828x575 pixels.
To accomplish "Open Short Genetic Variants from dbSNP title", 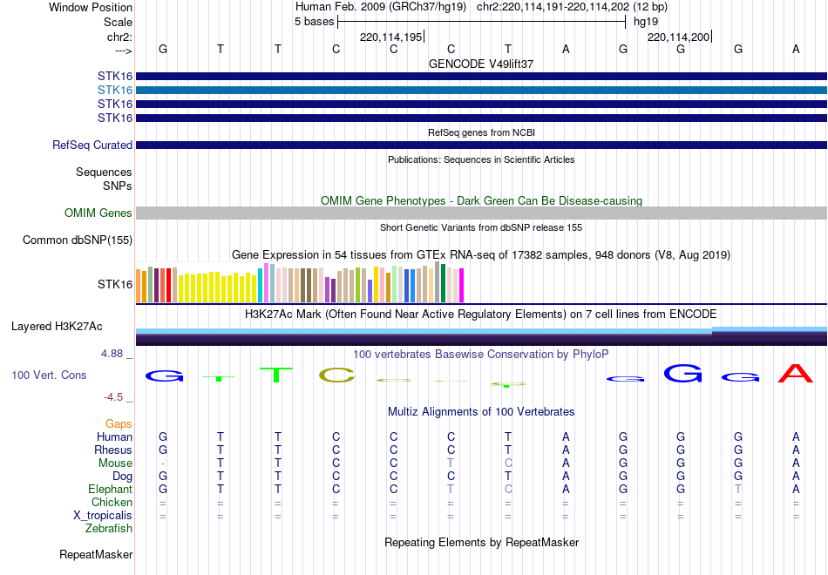I will coord(481,227).
